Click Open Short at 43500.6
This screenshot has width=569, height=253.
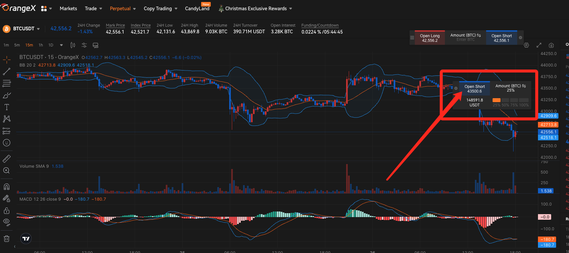point(475,89)
